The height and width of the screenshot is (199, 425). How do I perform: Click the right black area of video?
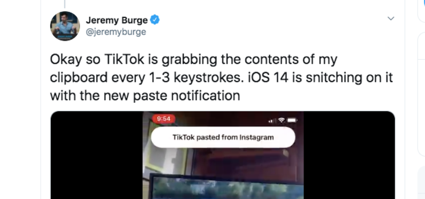coord(349,155)
